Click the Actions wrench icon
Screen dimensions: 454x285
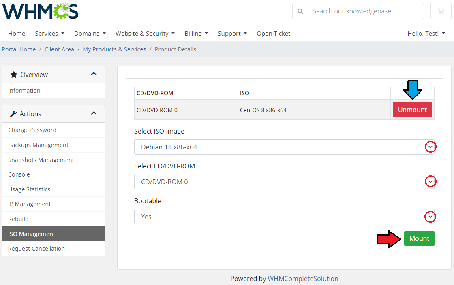pyautogui.click(x=13, y=114)
